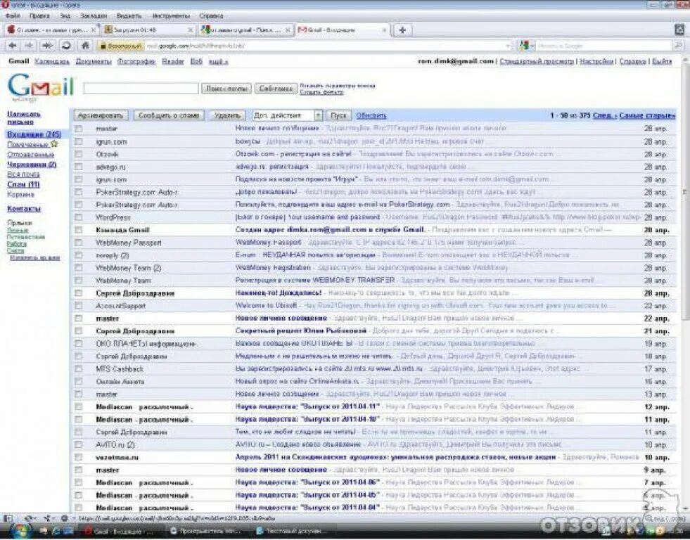Viewport: 690px width, 540px height.
Task: Check the Otzovik email checkbox
Action: (x=79, y=154)
